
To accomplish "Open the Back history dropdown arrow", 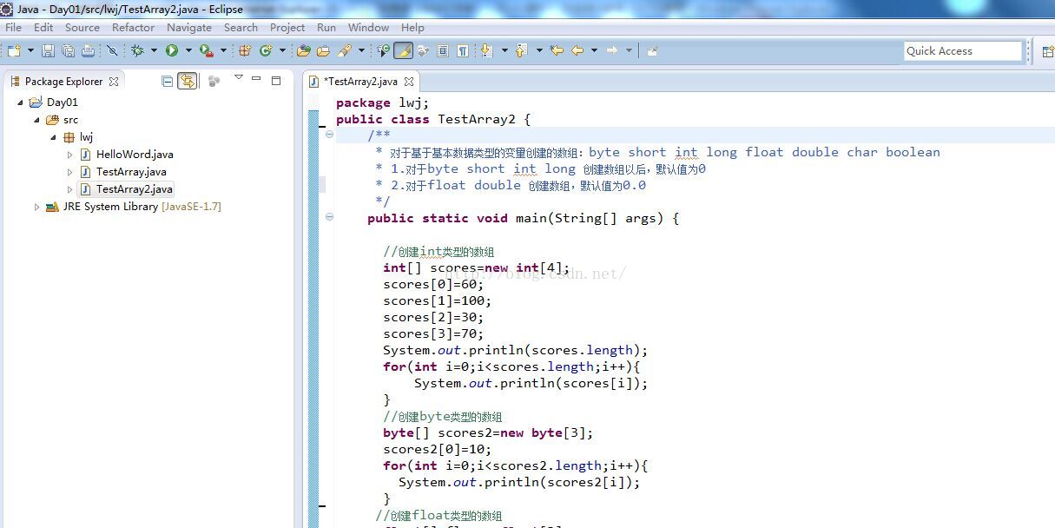I will [x=594, y=51].
